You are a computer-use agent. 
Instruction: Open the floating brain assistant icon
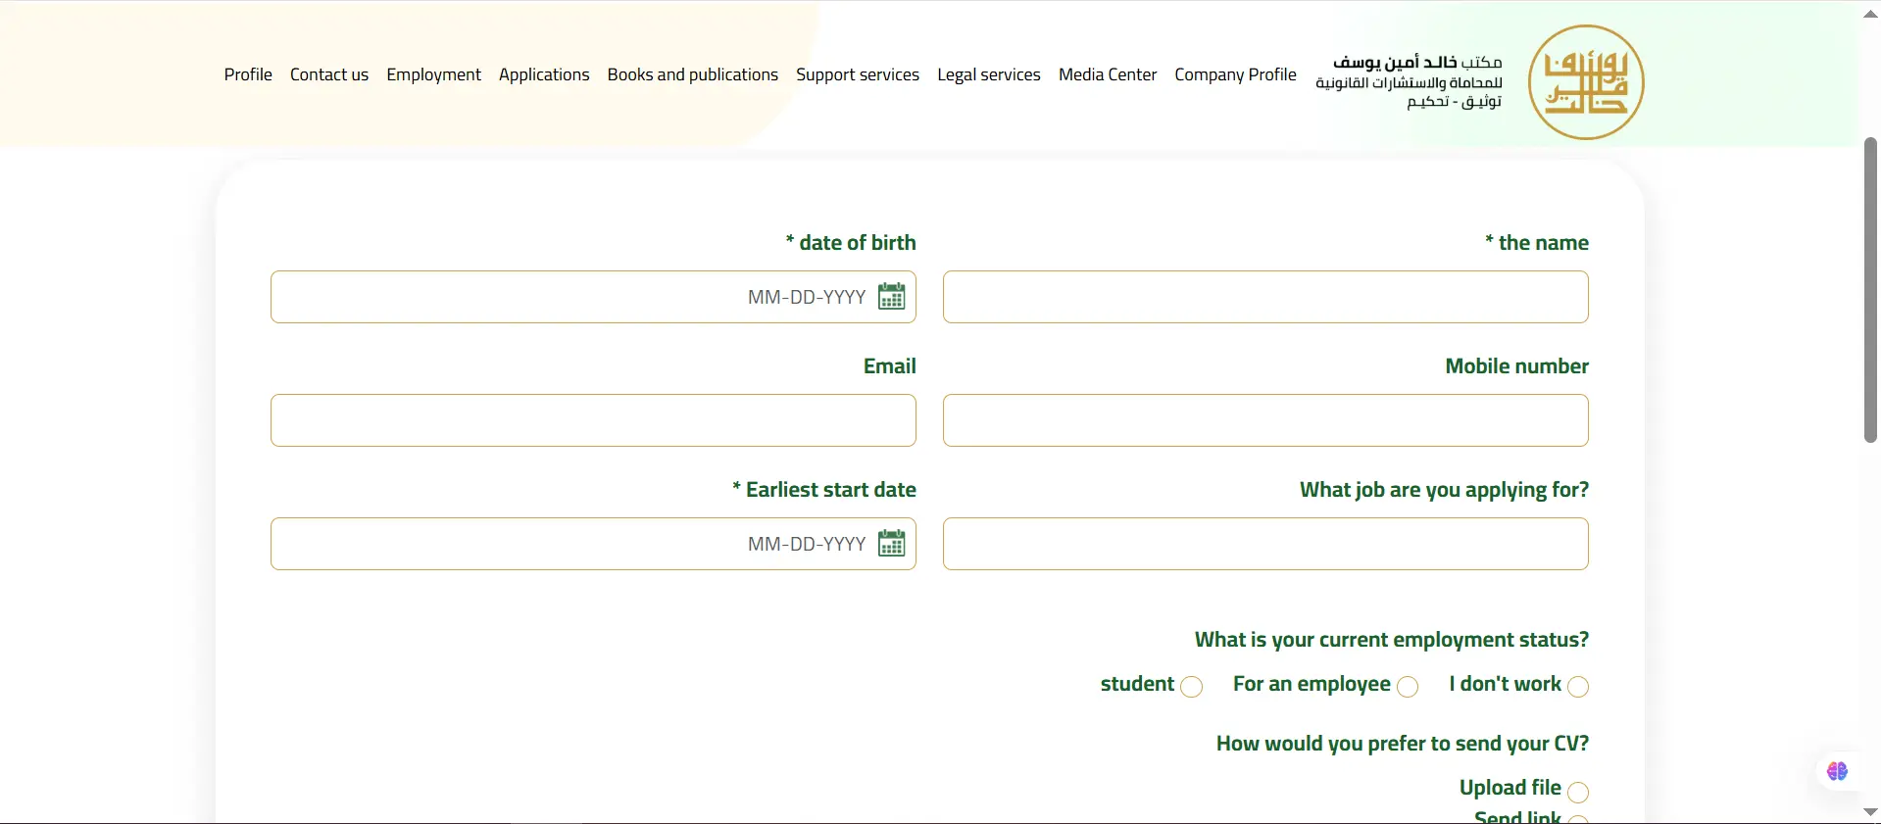click(1837, 771)
